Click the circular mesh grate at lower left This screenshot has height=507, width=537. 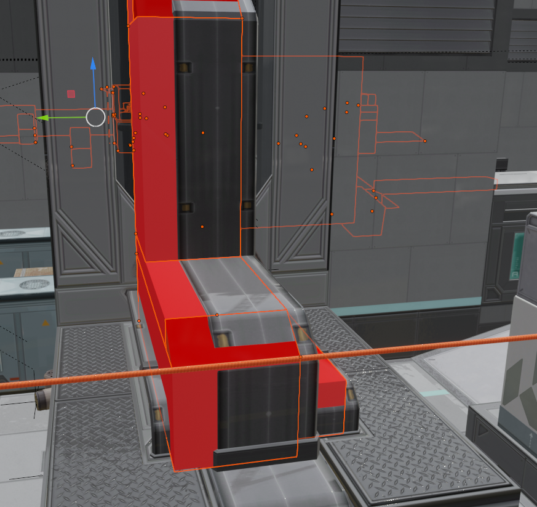click(x=34, y=285)
